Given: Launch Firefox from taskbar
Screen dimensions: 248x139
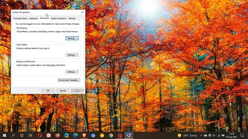Looking at the screenshot, I should click(58, 136).
